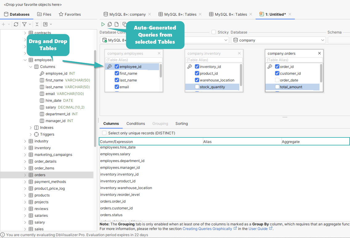Uncheck first_name in employees table
350x238 pixels.
pyautogui.click(x=117, y=73)
